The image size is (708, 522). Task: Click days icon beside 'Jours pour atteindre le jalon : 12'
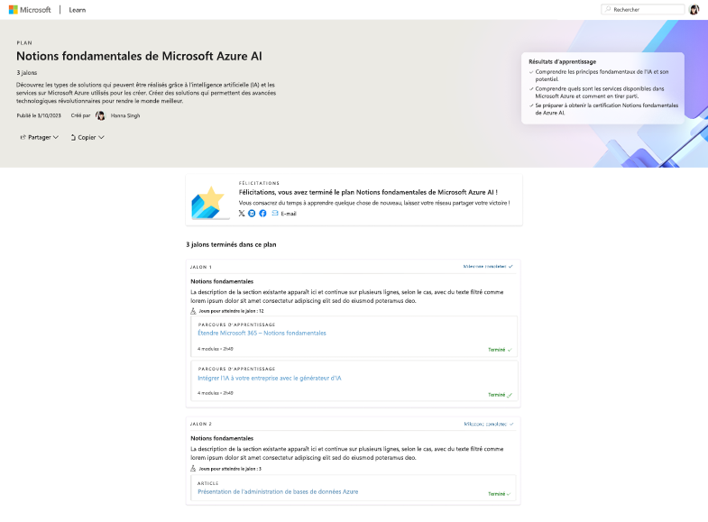coord(193,311)
